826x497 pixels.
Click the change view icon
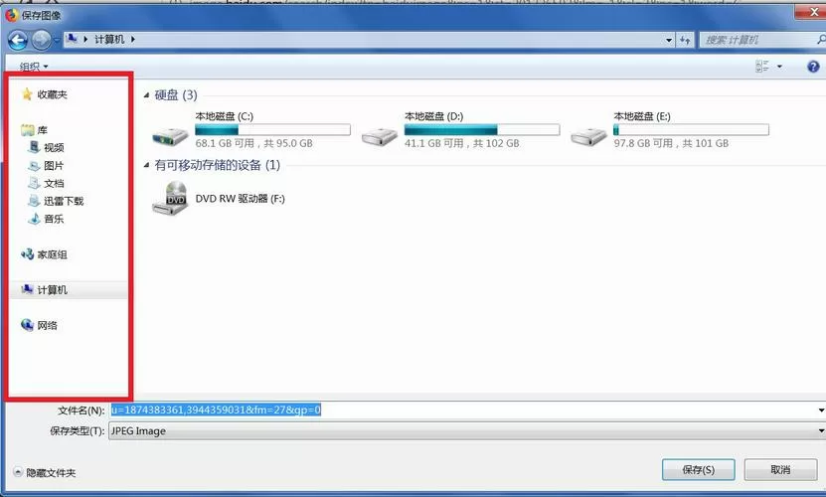tap(761, 67)
